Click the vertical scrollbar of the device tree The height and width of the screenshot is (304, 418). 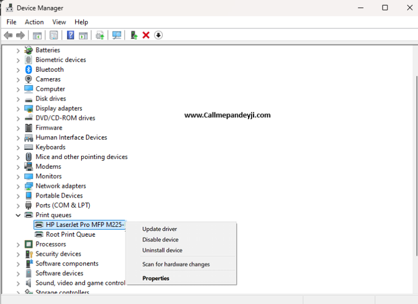(x=416, y=166)
